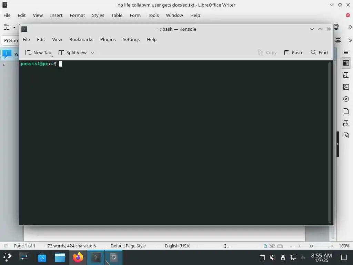Viewport: 353px width, 265px height.
Task: Open Properties deck in Writer sidebar
Action: point(346,63)
